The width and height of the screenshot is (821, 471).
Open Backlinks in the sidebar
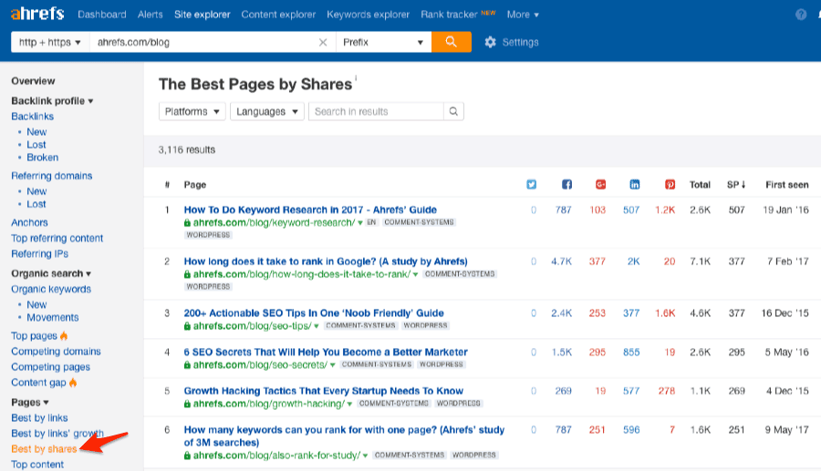click(33, 117)
